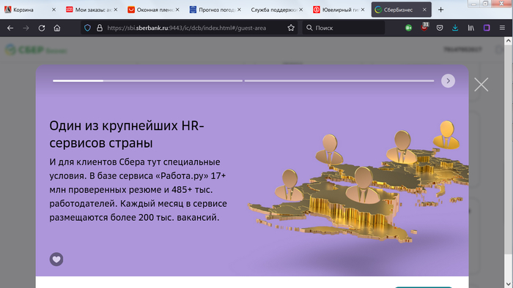
Task: Jump to second story progress segment
Action: [x=339, y=80]
